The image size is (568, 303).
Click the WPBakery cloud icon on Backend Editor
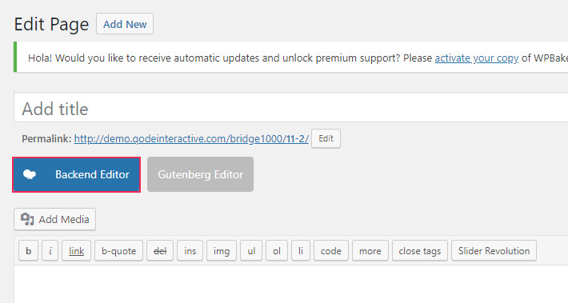point(30,174)
